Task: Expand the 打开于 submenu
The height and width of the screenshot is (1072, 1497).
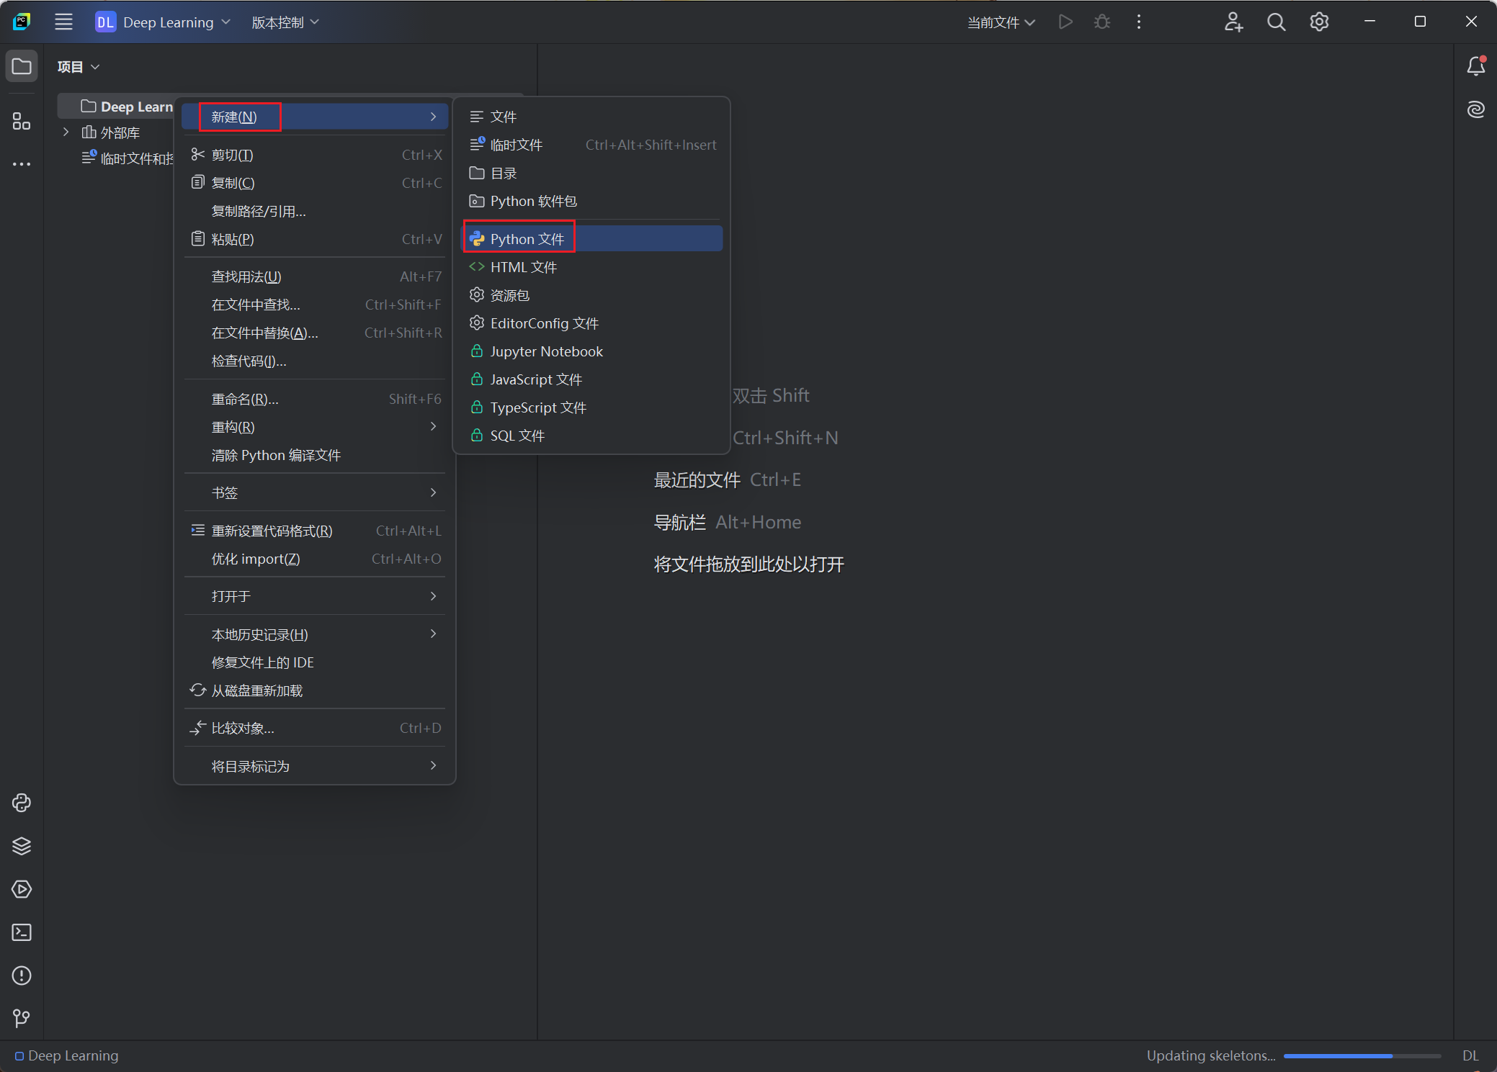Action: click(315, 596)
